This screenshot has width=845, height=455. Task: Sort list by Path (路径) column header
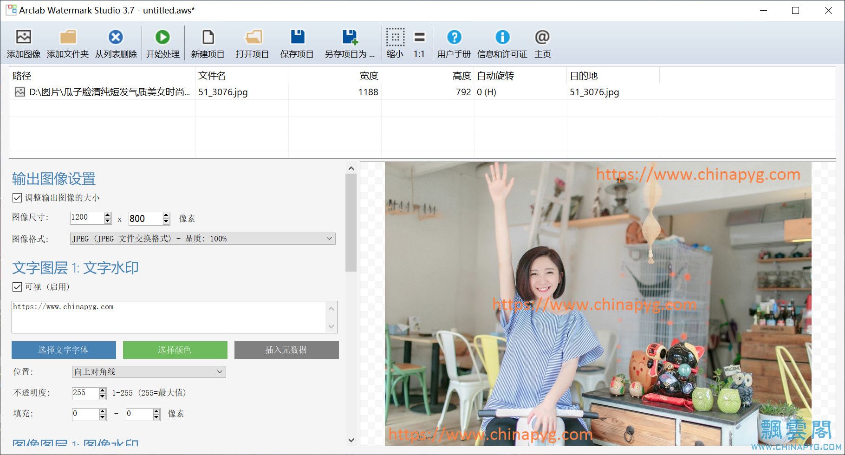tap(102, 76)
